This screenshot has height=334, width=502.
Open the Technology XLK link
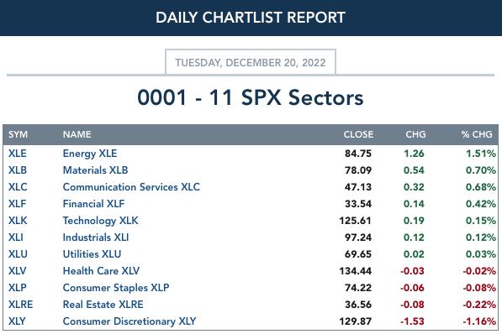coord(101,221)
